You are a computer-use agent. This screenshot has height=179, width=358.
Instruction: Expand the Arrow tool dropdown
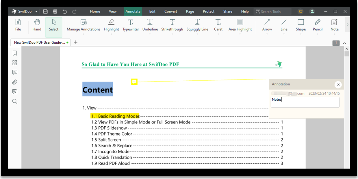[x=267, y=34]
